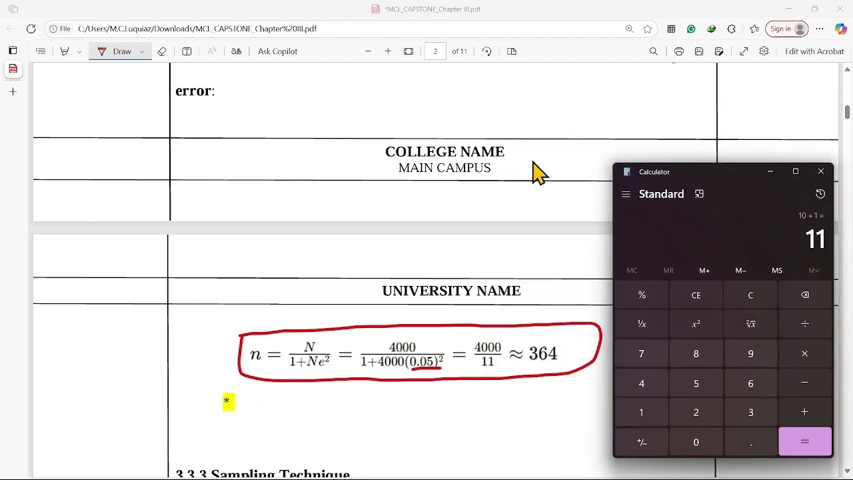The width and height of the screenshot is (853, 480).
Task: Select the Erase tool
Action: coord(162,51)
